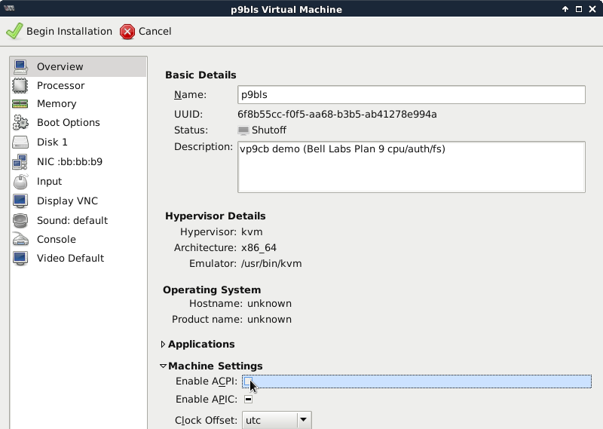Image resolution: width=603 pixels, height=429 pixels.
Task: Select the Memory module icon in sidebar
Action: click(21, 104)
